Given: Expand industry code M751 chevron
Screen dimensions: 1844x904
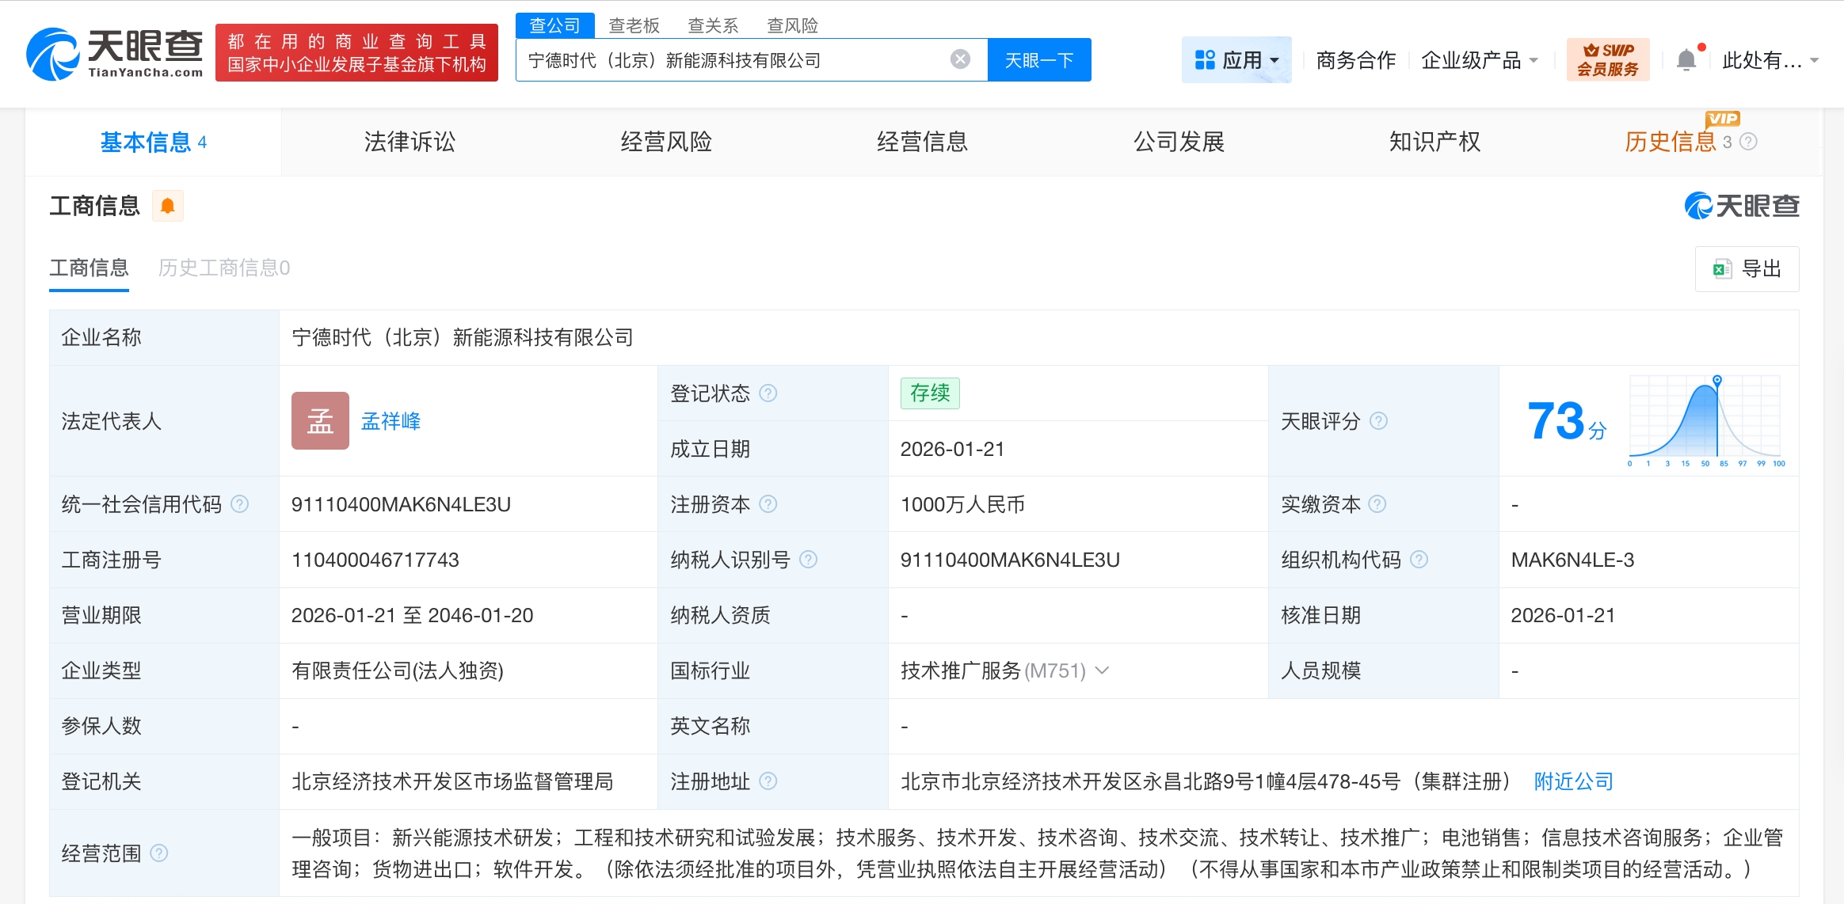Looking at the screenshot, I should tap(1103, 670).
